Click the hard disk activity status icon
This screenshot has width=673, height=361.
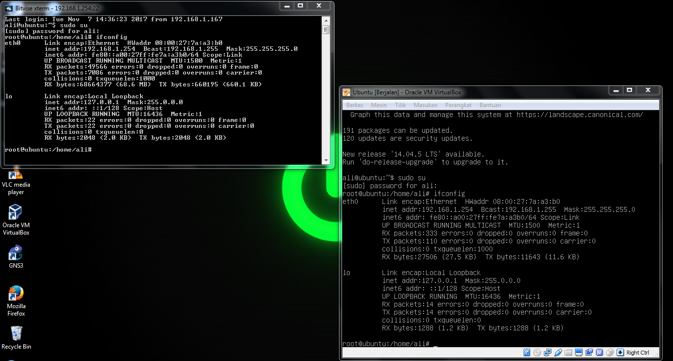527,352
